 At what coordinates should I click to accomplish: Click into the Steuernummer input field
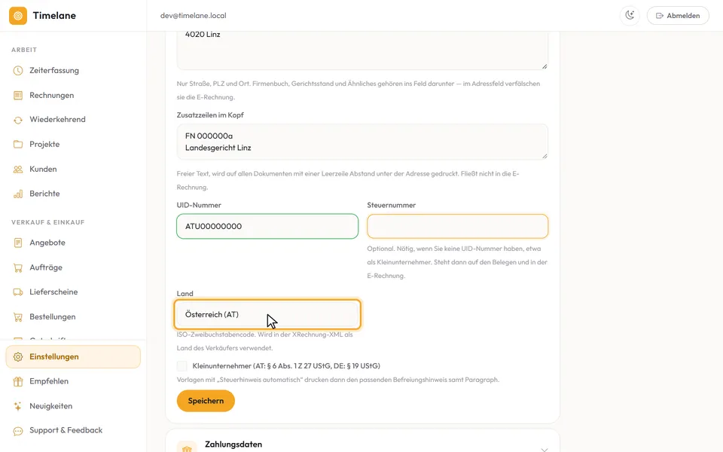(x=457, y=226)
